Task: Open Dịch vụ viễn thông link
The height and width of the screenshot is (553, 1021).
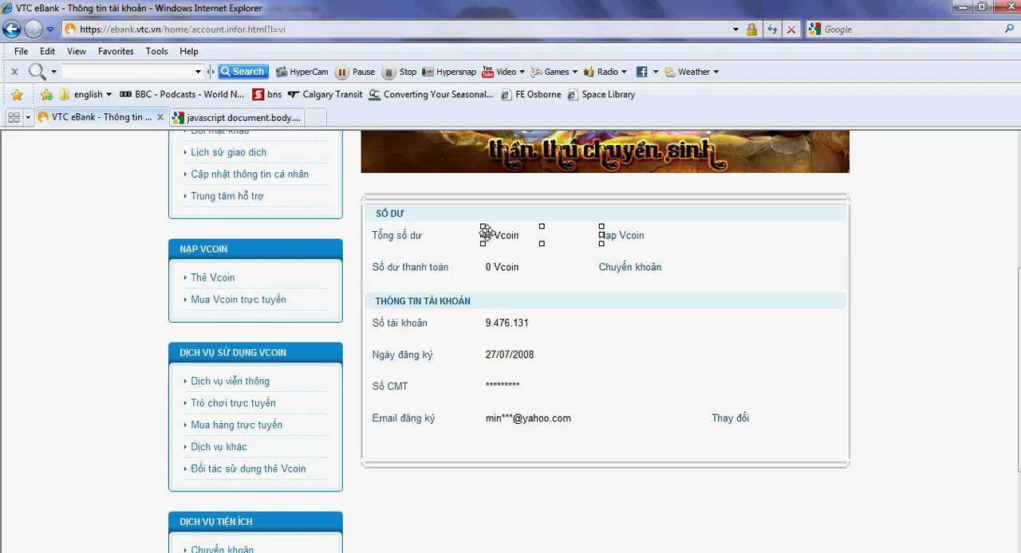Action: point(231,381)
